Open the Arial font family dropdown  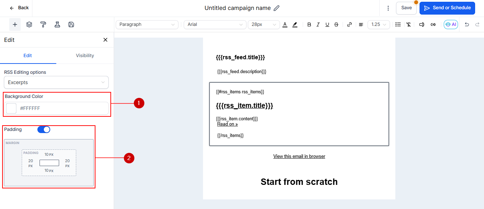pos(215,24)
